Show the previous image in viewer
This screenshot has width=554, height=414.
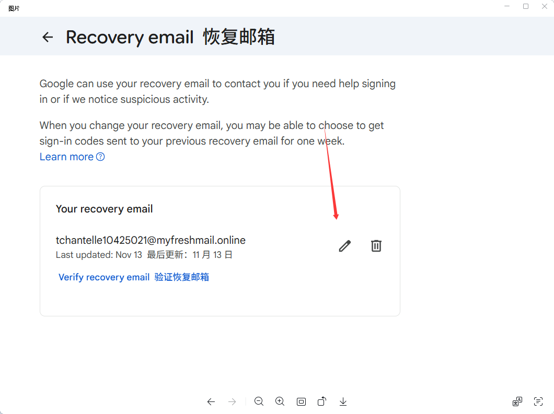pos(211,401)
